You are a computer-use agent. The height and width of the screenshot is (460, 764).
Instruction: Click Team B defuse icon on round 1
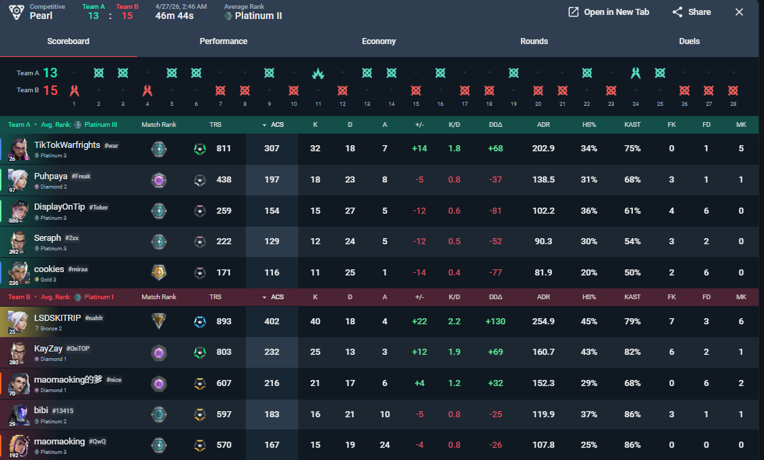coord(74,90)
